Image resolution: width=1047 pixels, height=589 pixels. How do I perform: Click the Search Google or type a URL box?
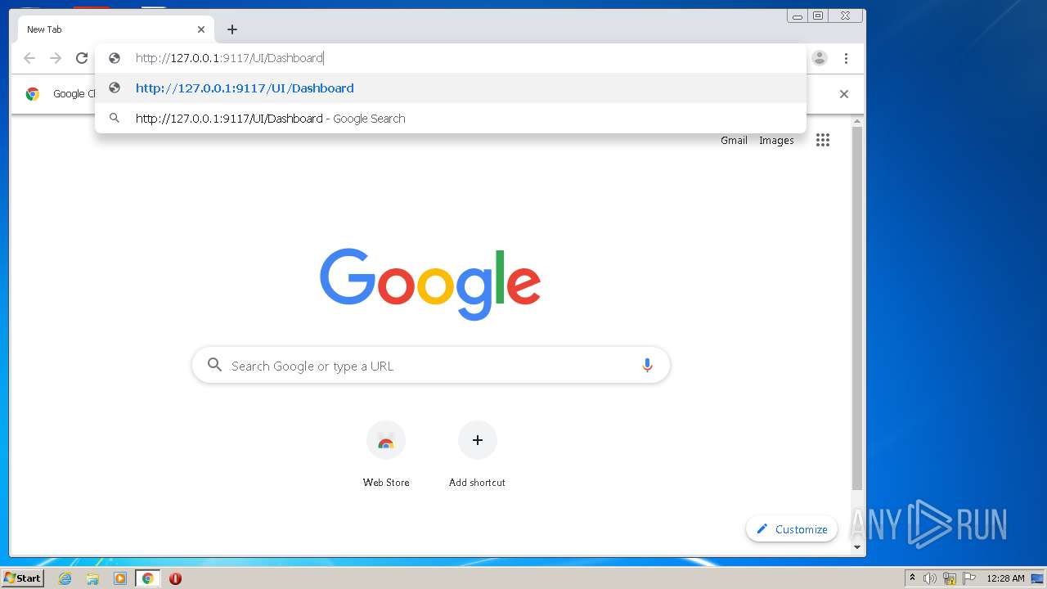pos(431,366)
